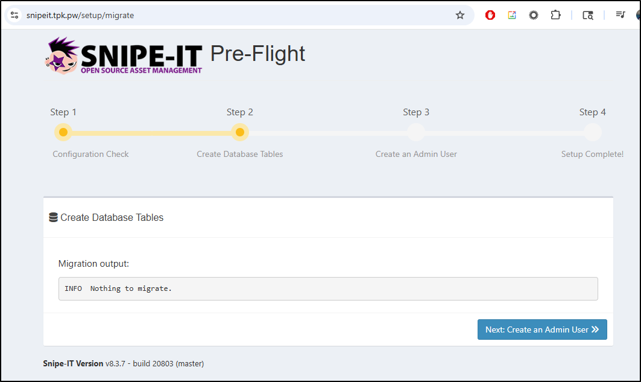Click the Configuration Check step label
This screenshot has width=641, height=382.
click(90, 154)
